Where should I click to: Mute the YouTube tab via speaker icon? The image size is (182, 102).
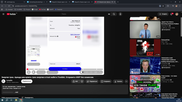tap(112, 2)
